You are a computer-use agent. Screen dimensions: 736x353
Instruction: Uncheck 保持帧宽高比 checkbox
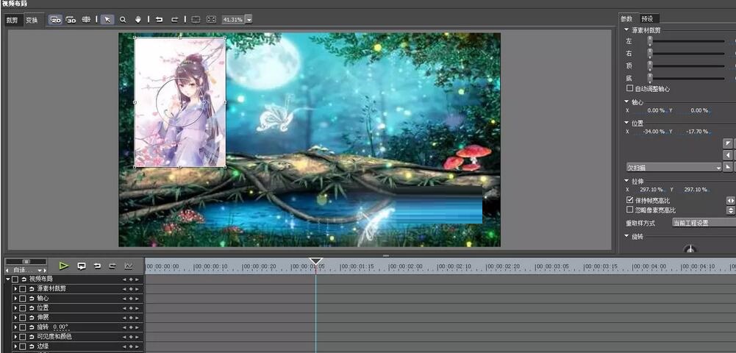coord(629,200)
